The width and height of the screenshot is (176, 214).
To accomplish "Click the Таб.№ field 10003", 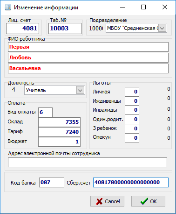I will click(x=65, y=29).
